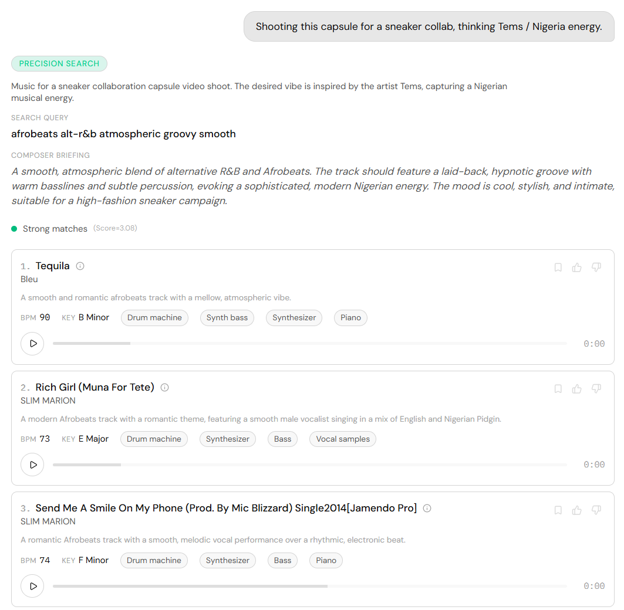Click the Precision Search badge
This screenshot has width=624, height=610.
pos(59,63)
